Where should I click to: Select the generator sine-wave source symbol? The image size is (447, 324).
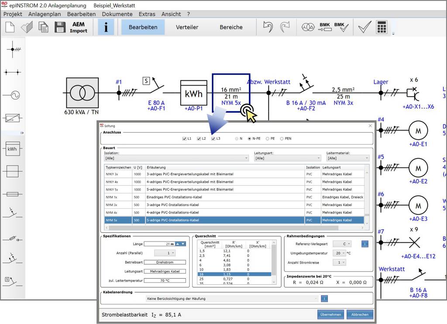coord(12,95)
